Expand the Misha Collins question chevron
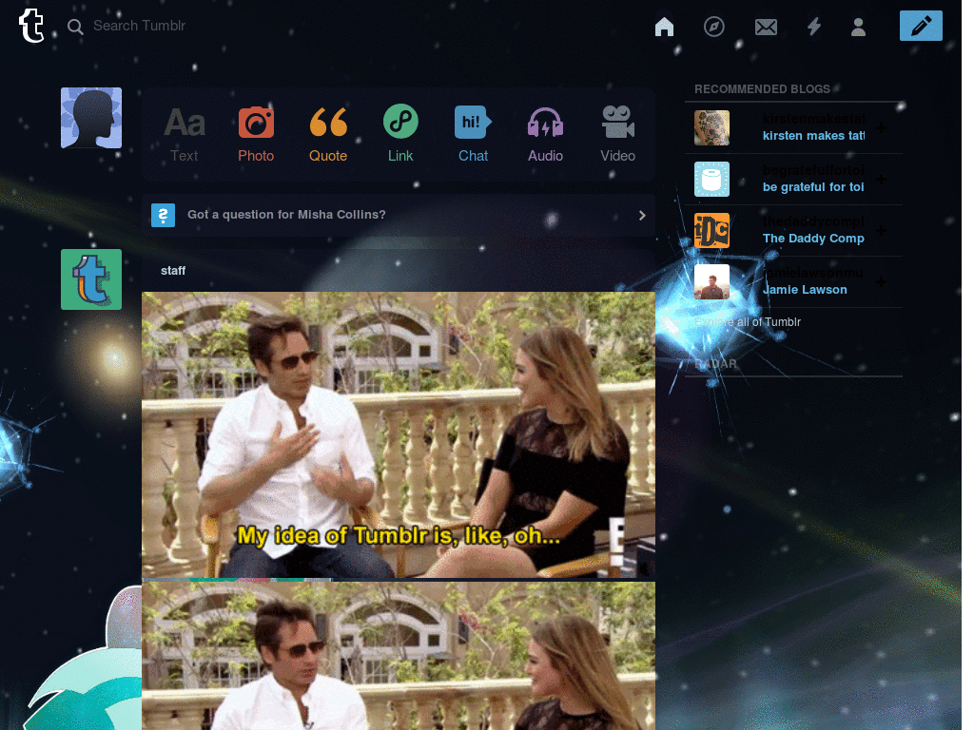Screen dimensions: 974x730 [642, 216]
